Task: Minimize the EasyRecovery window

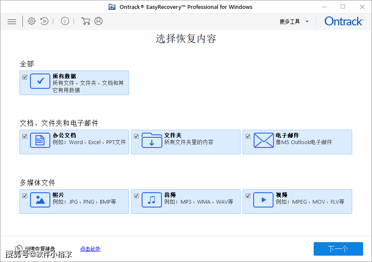Action: pyautogui.click(x=324, y=7)
